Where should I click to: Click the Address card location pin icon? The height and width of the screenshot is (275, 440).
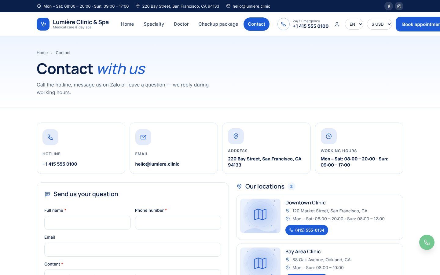[236, 136]
